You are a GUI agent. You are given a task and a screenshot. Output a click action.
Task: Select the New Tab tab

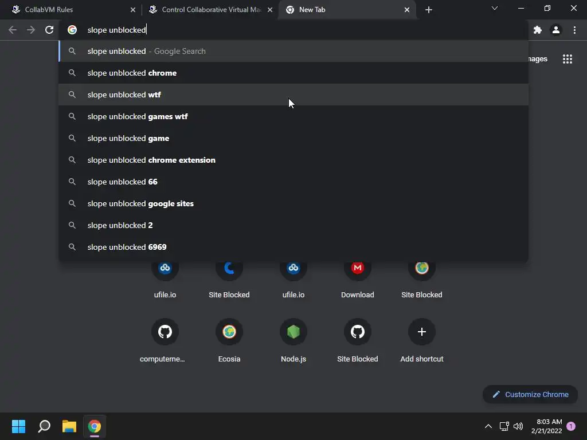[x=347, y=10]
